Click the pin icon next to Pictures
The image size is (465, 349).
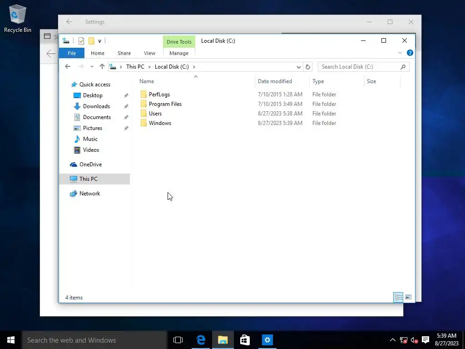(x=126, y=128)
